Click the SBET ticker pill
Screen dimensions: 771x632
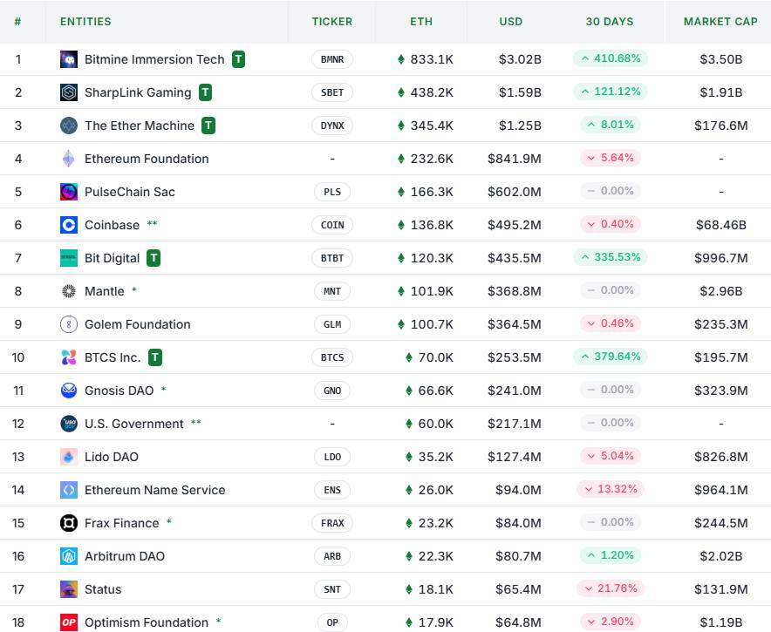pyautogui.click(x=332, y=92)
